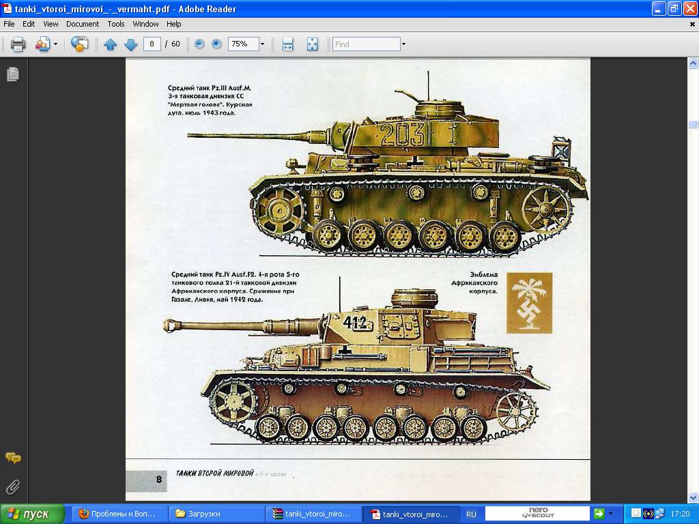Zoom out using the minus button
699x524 pixels.
click(x=199, y=44)
